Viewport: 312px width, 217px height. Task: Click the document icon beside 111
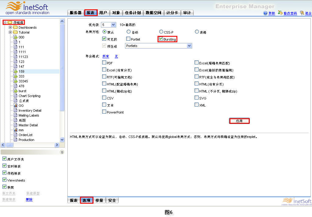tap(15, 47)
